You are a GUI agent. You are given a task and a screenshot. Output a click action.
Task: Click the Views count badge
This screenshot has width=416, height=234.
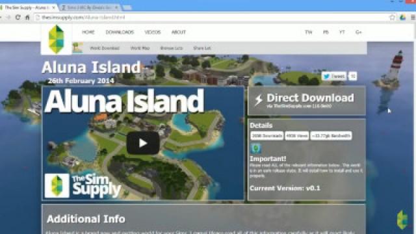click(297, 136)
